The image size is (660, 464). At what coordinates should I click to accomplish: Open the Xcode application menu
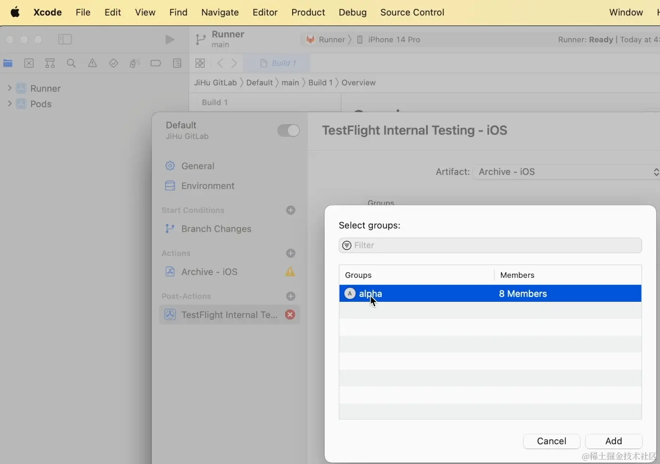click(x=48, y=12)
